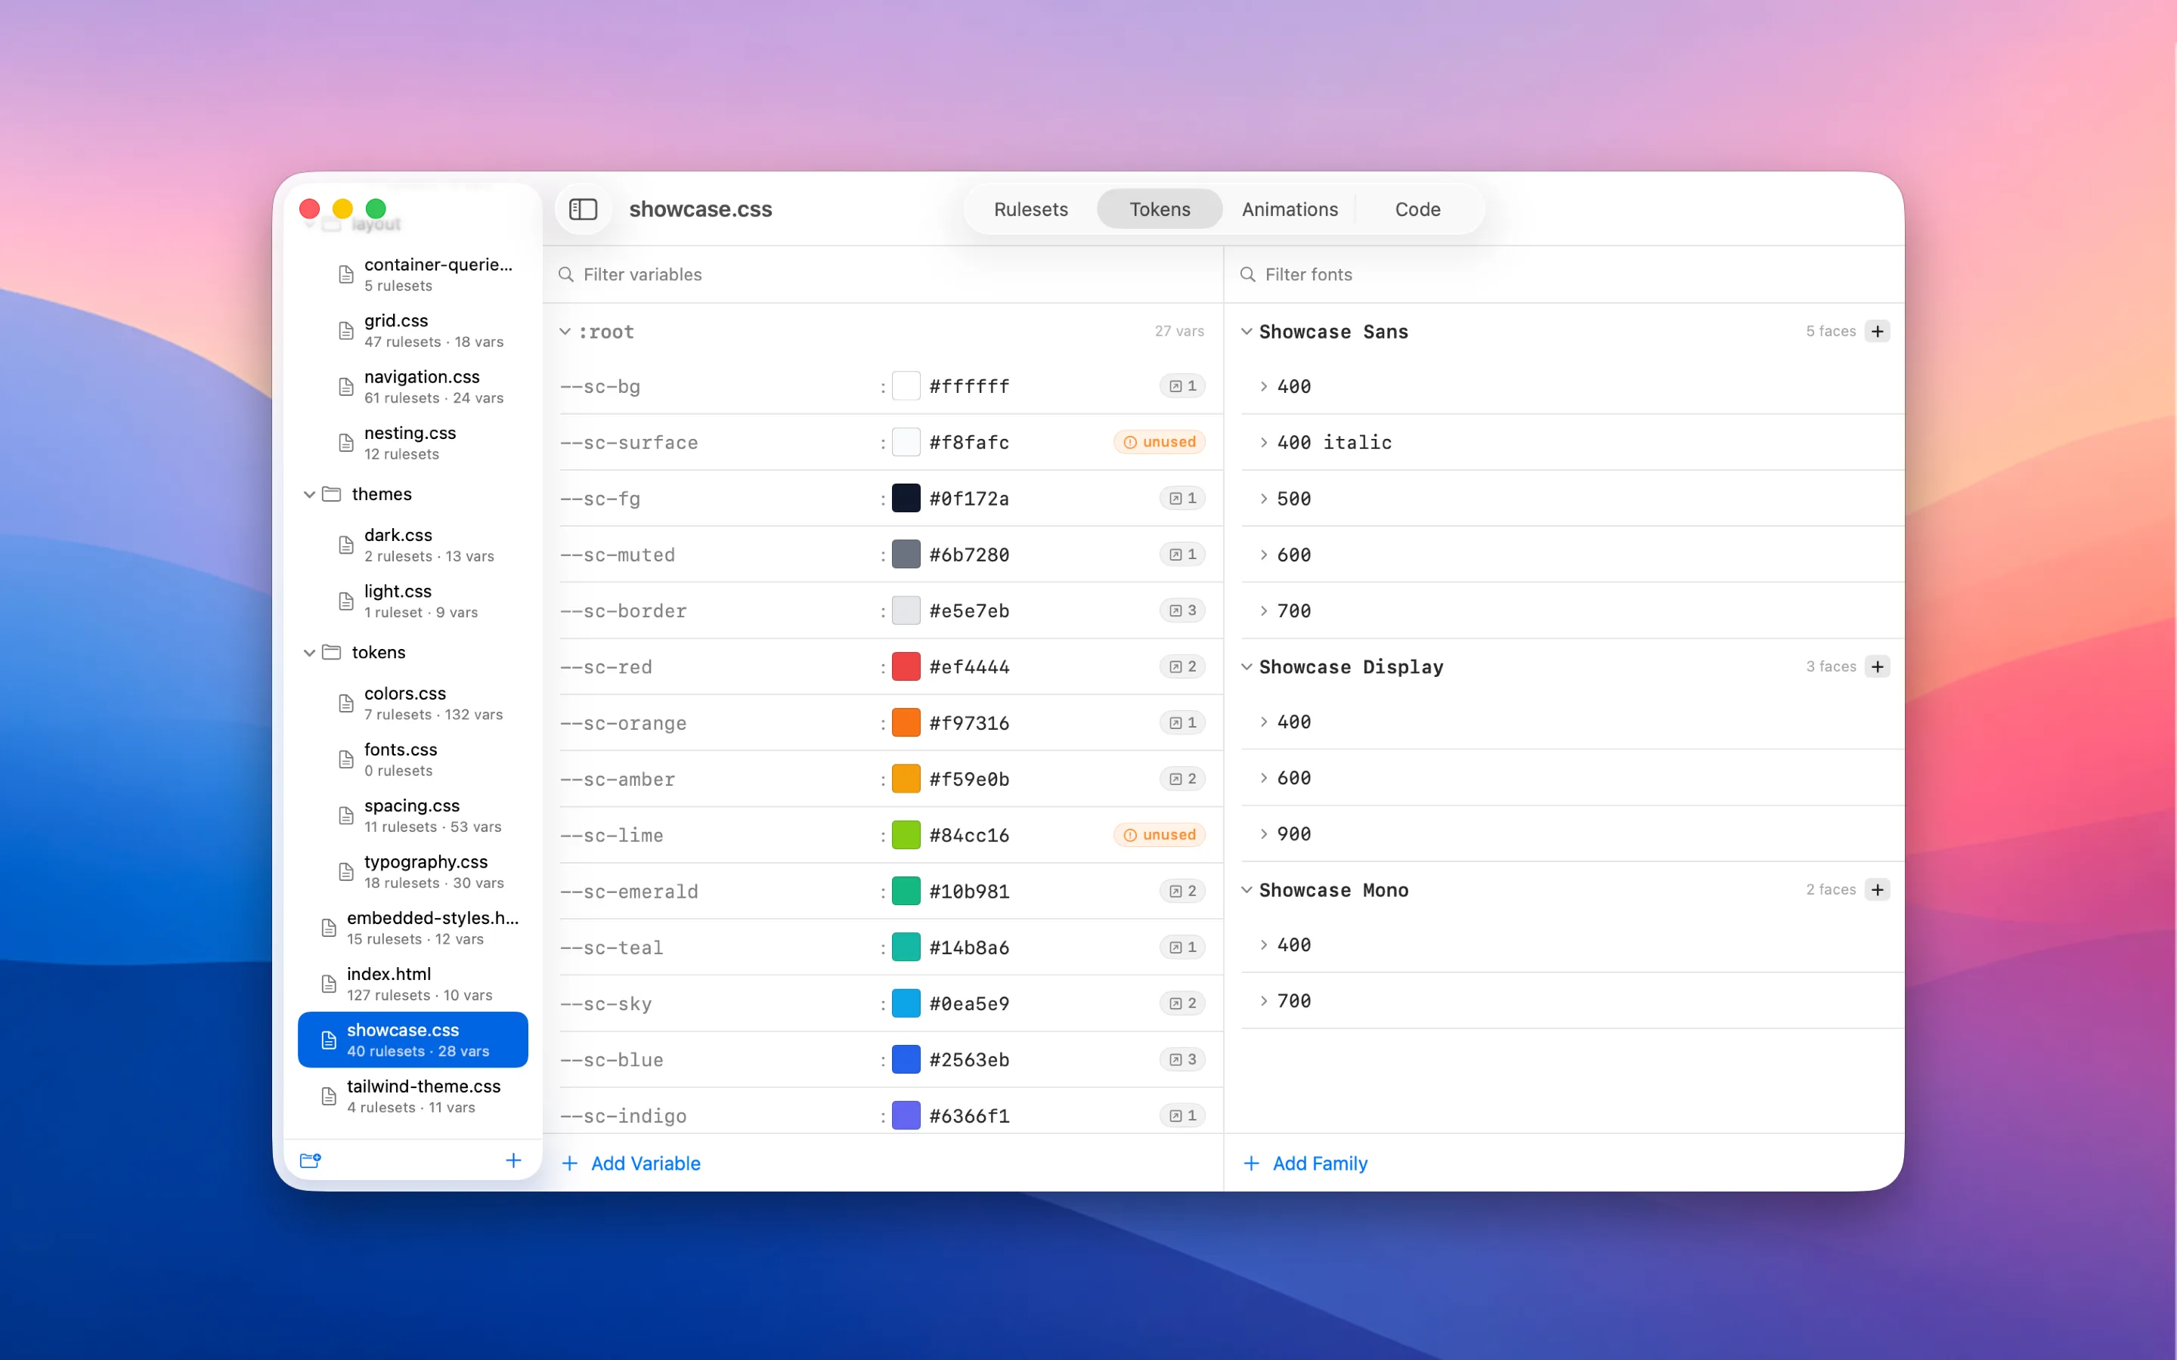
Task: Click the search icon in Filter variables
Action: point(566,274)
